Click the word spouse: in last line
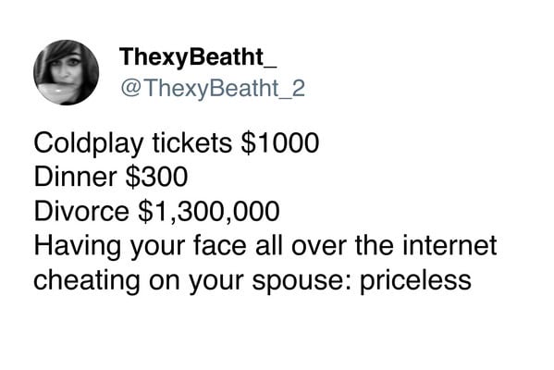Viewport: 554px width, 370px height. coord(302,281)
